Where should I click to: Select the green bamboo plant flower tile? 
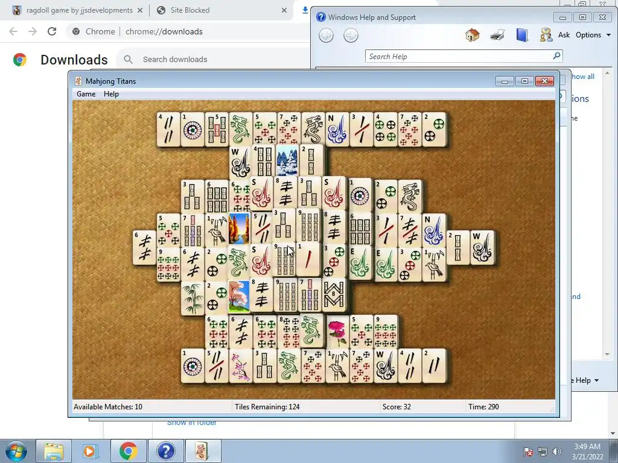tap(193, 298)
